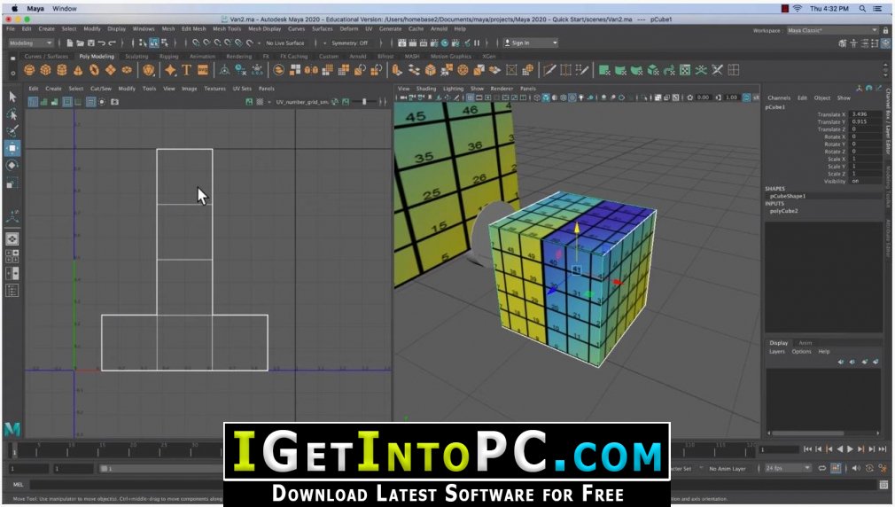Toggle the UV Editor grid display
The image size is (895, 507).
(90, 102)
